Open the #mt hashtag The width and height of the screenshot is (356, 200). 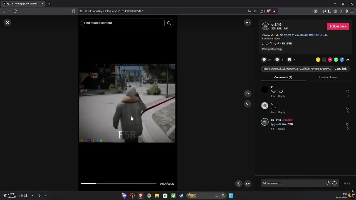tap(312, 35)
